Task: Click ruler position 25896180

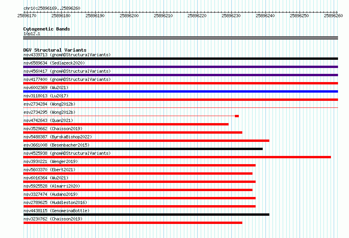Action: pos(61,16)
